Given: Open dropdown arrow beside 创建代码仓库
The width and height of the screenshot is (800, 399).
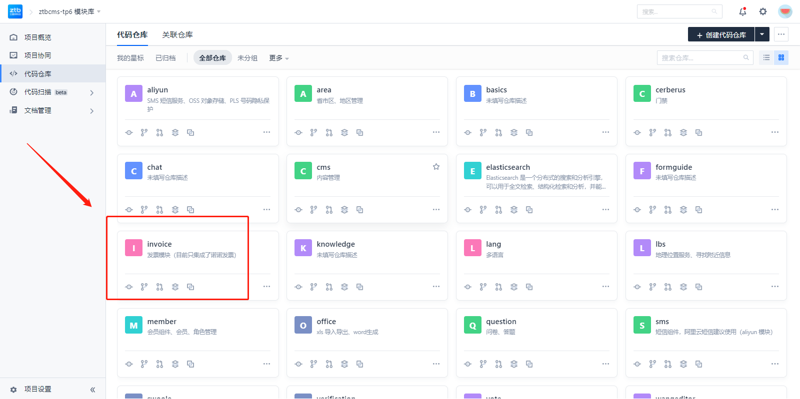Looking at the screenshot, I should tap(761, 34).
